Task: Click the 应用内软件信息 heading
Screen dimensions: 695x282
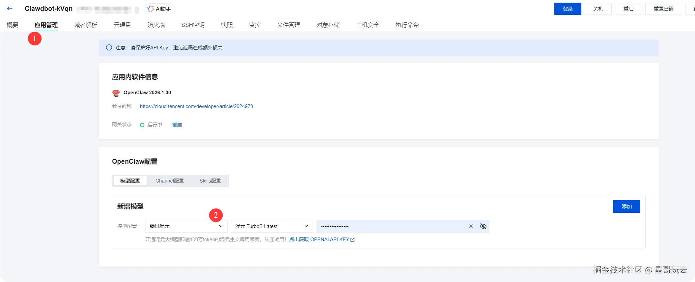Action: 135,77
